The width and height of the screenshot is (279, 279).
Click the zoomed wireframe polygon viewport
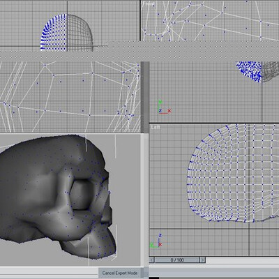tap(70, 97)
